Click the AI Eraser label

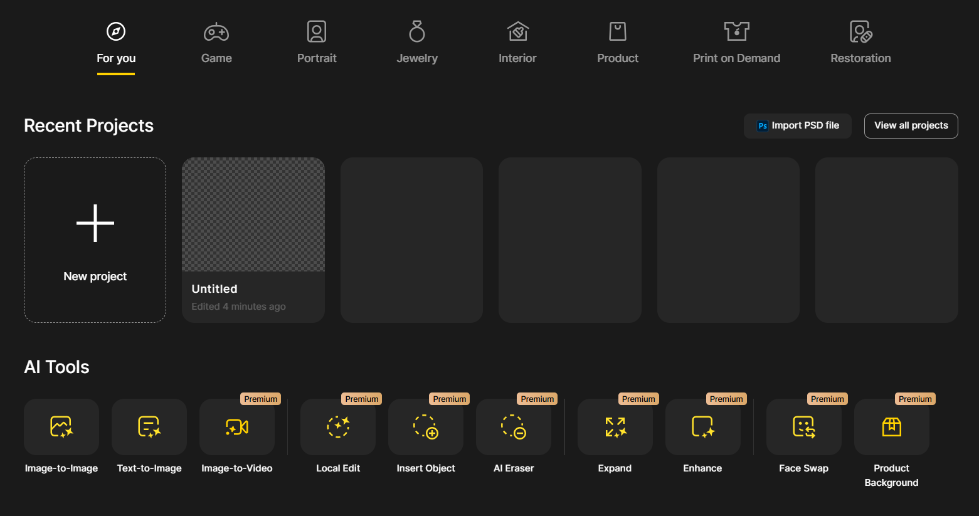[514, 468]
